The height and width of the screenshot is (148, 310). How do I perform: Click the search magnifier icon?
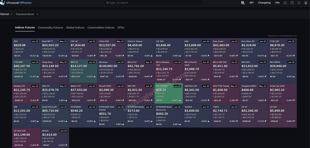(107, 3)
